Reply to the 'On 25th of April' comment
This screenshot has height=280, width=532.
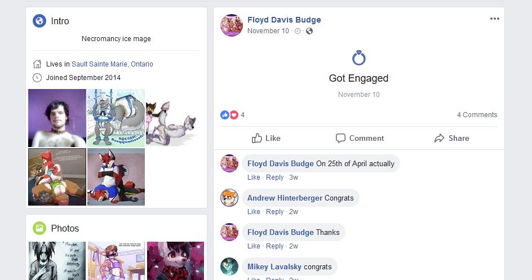[274, 177]
